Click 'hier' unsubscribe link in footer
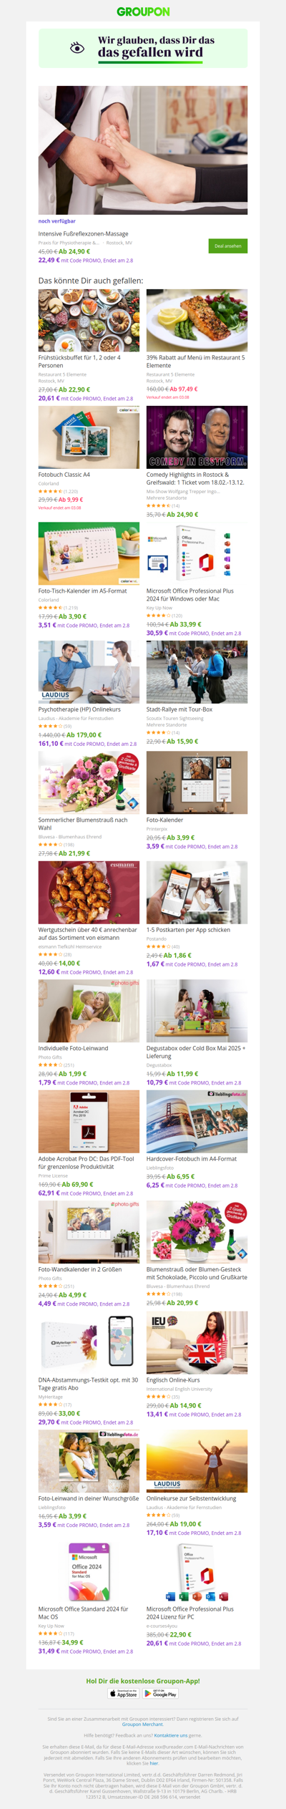This screenshot has height=1809, width=286. (154, 1763)
